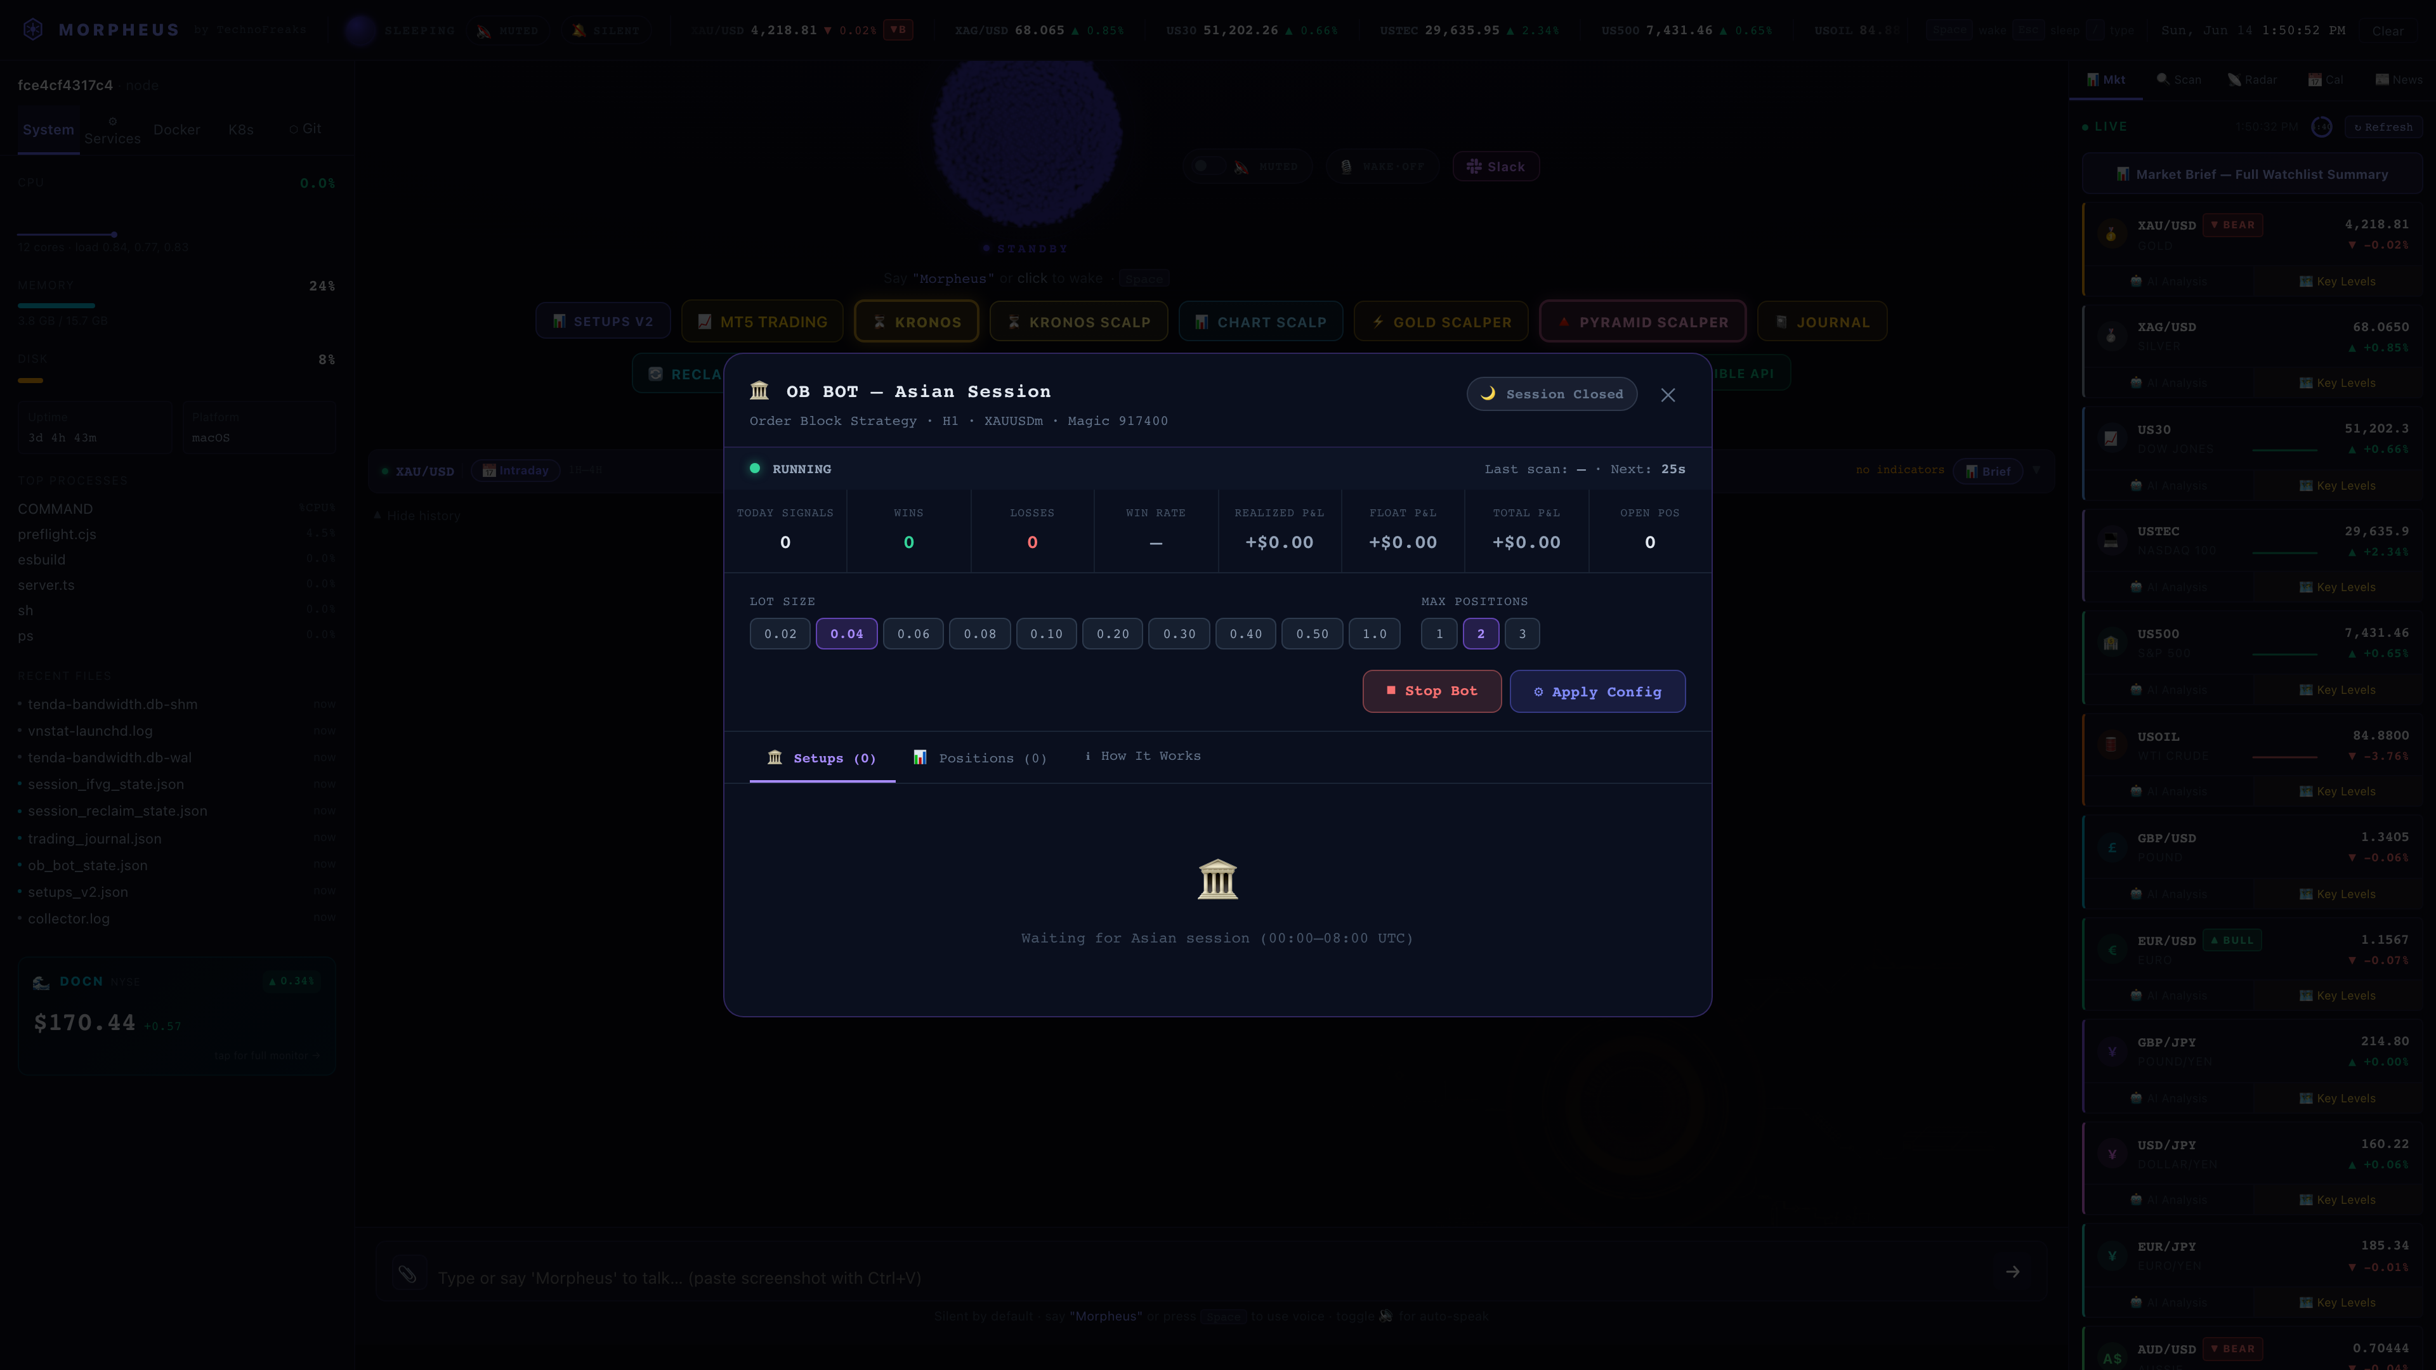Select lot size 0.30
This screenshot has width=2436, height=1370.
pyautogui.click(x=1179, y=634)
